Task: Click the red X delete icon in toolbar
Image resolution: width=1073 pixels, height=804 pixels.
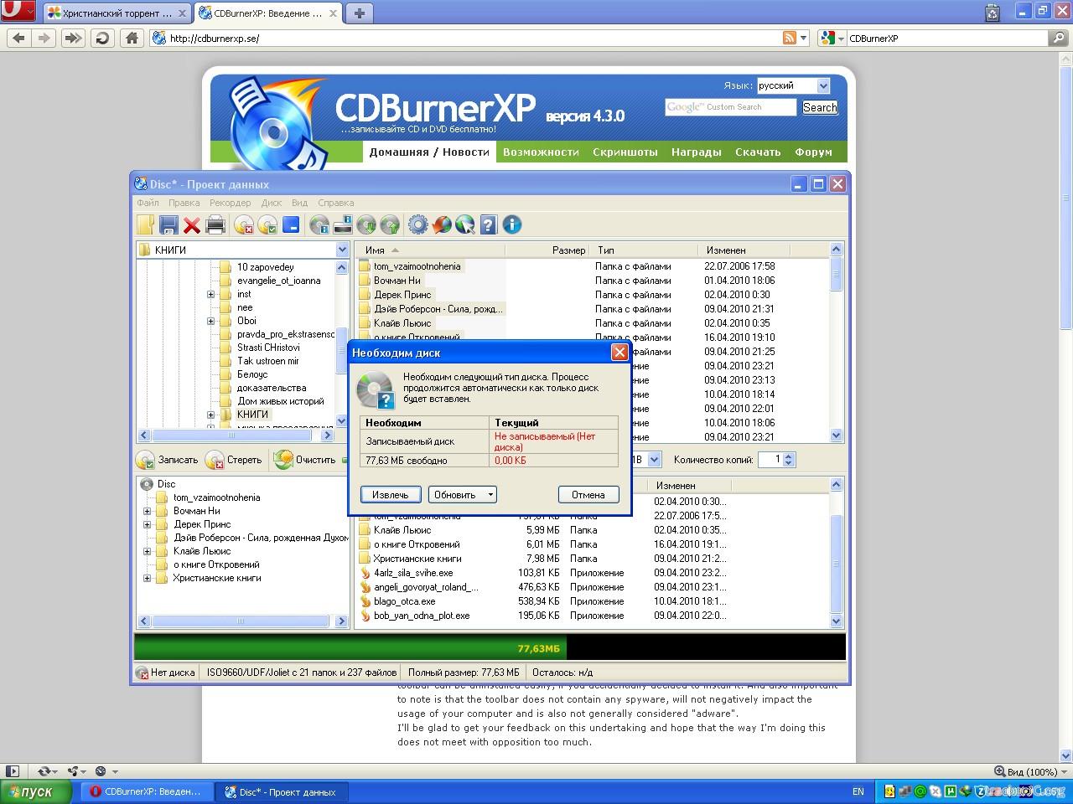Action: (192, 224)
